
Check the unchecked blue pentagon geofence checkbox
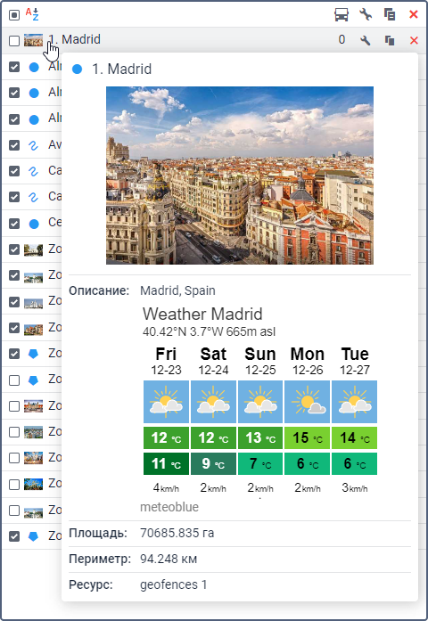(x=14, y=380)
